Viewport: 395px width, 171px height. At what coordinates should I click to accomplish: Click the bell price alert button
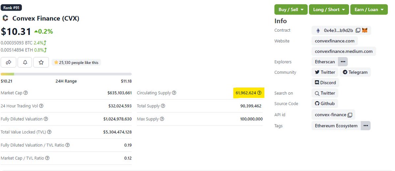tap(25, 62)
